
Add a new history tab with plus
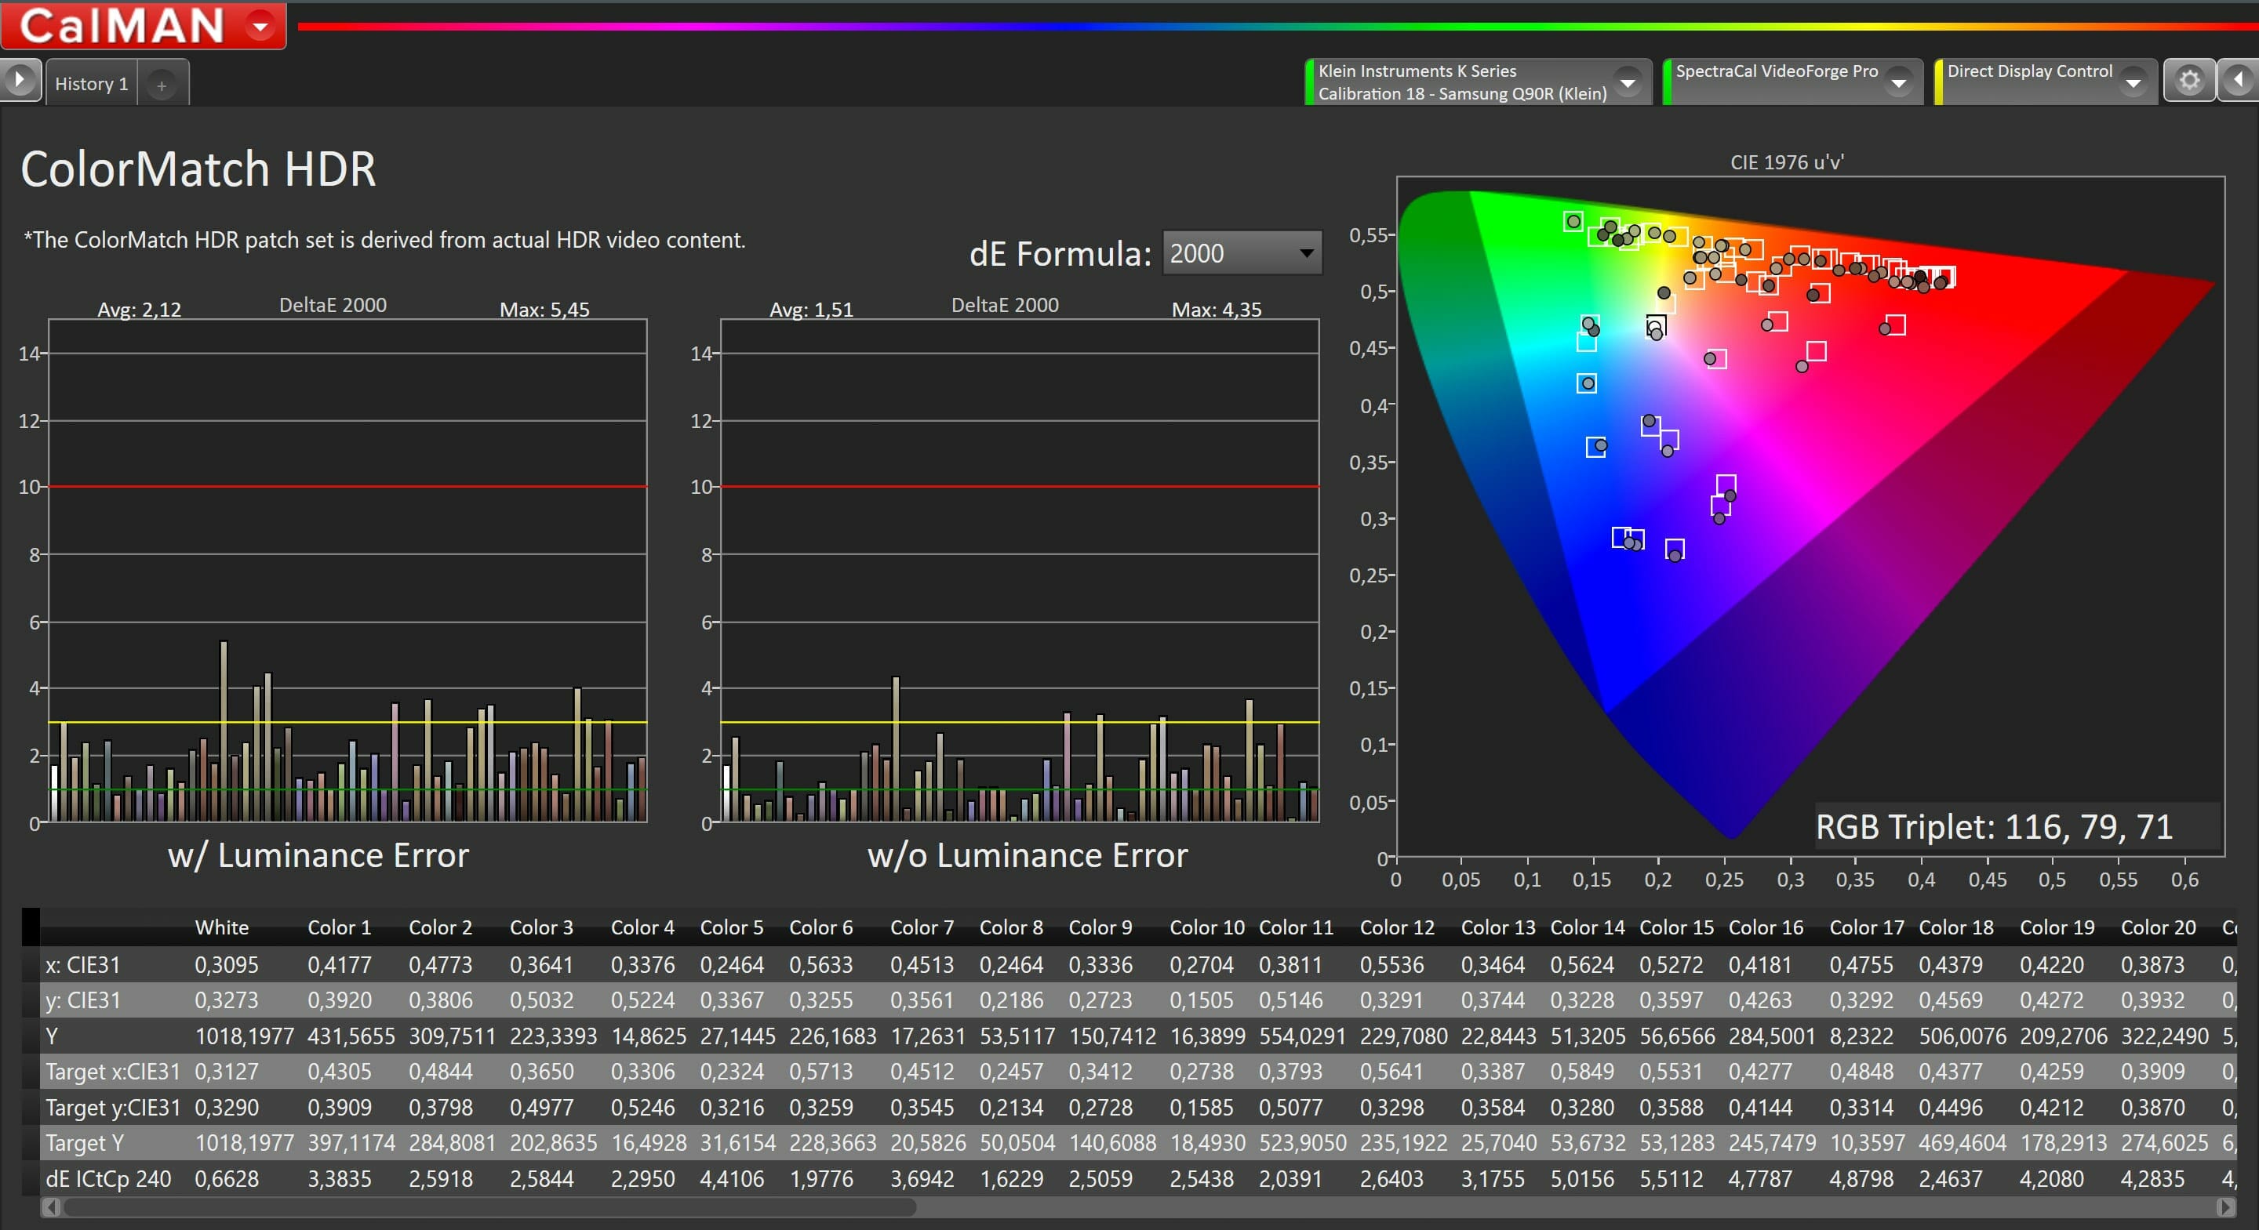tap(162, 85)
